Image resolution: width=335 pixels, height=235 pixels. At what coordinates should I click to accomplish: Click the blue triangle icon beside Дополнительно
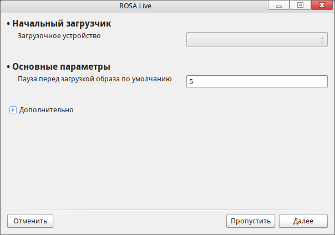13,109
